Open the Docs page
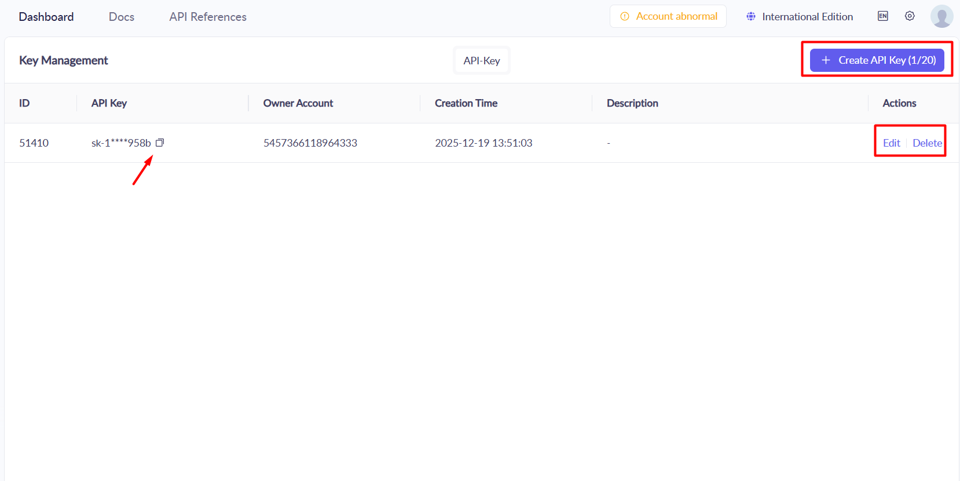 [122, 17]
